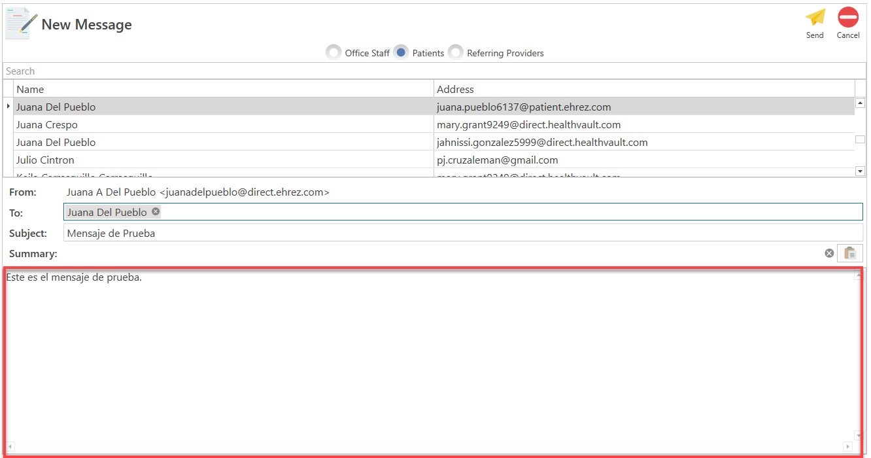Cancel the new message
The image size is (871, 458).
pos(848,17)
